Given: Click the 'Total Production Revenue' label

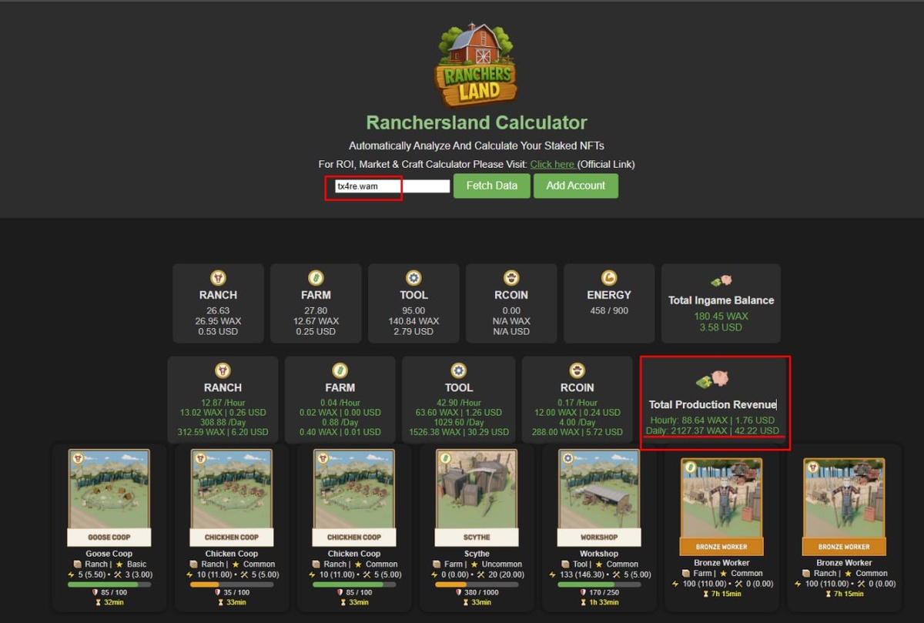Looking at the screenshot, I should (712, 404).
